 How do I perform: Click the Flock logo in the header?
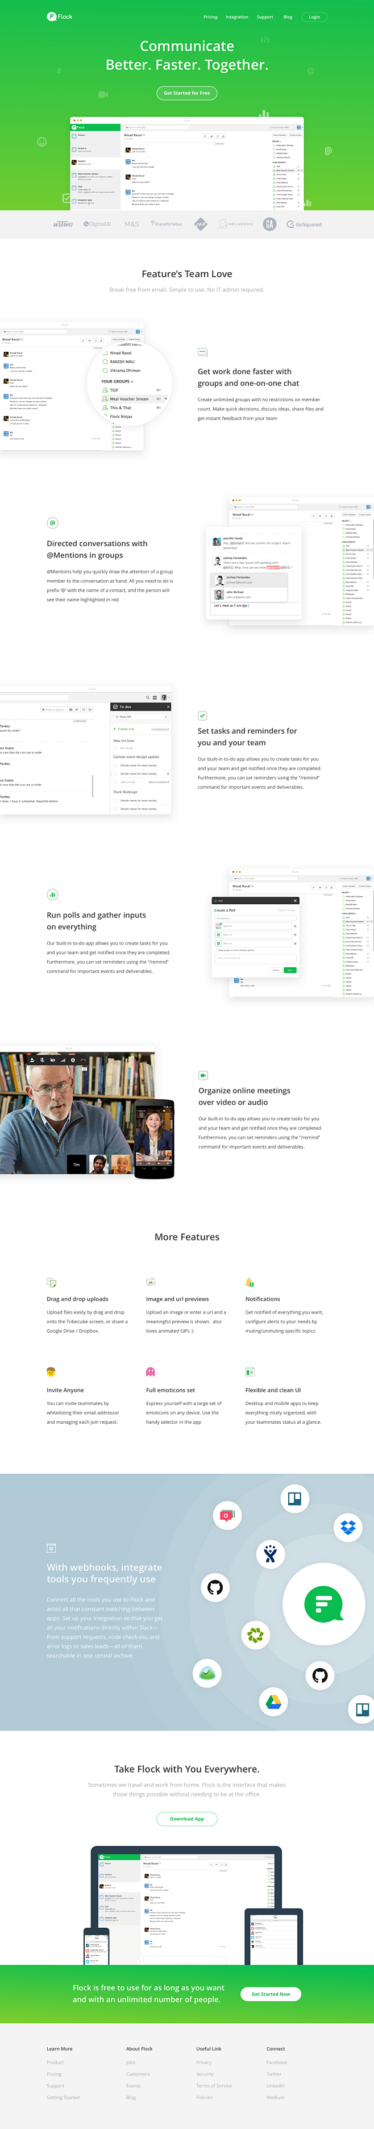pyautogui.click(x=60, y=16)
